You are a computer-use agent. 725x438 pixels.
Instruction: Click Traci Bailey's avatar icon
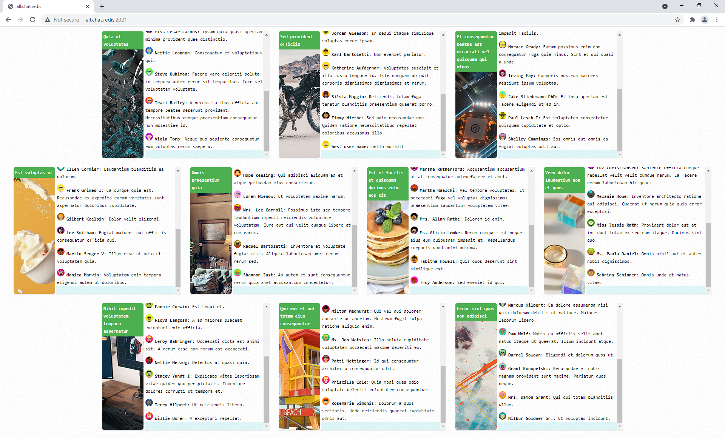pyautogui.click(x=149, y=101)
